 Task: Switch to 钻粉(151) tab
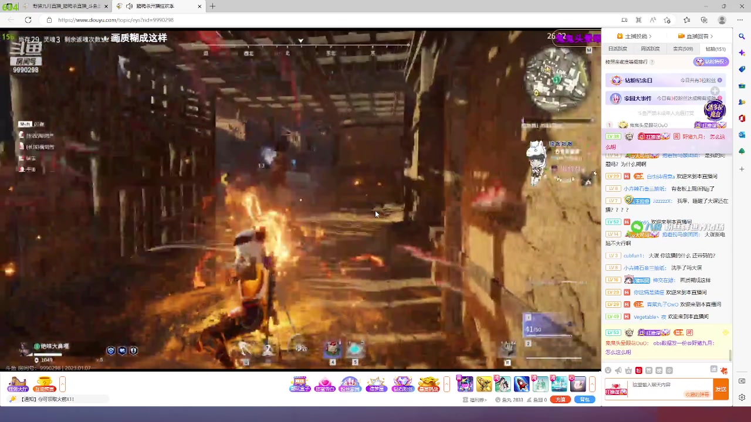coord(715,49)
